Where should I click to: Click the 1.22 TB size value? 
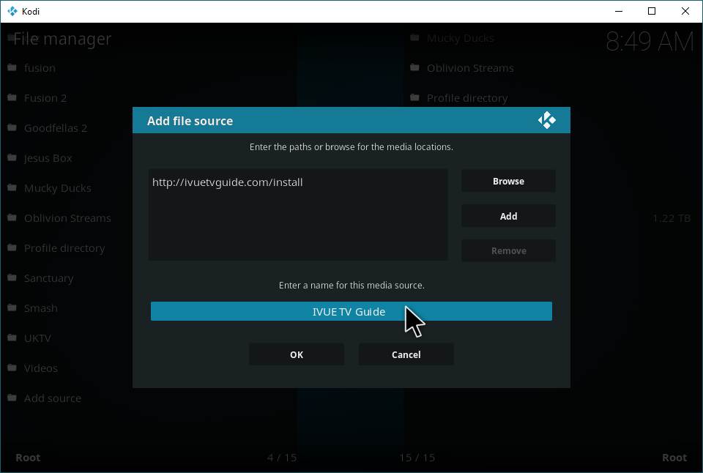[672, 218]
